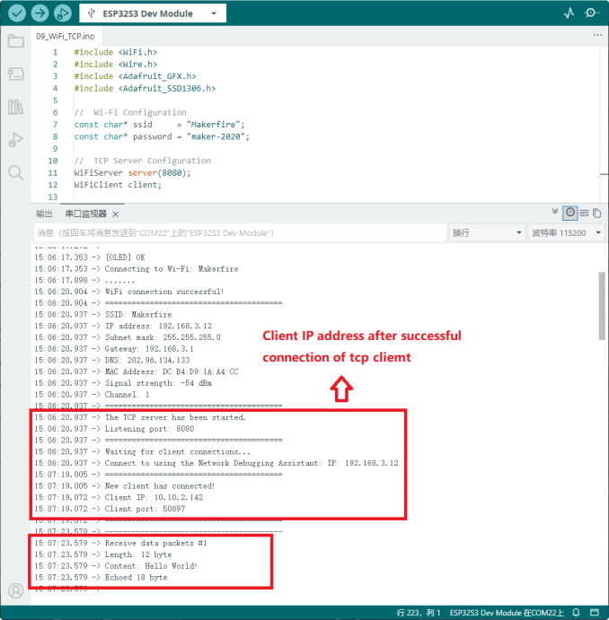
Task: Click #include <Adafruit_GFX.h> line
Action: pyautogui.click(x=135, y=76)
